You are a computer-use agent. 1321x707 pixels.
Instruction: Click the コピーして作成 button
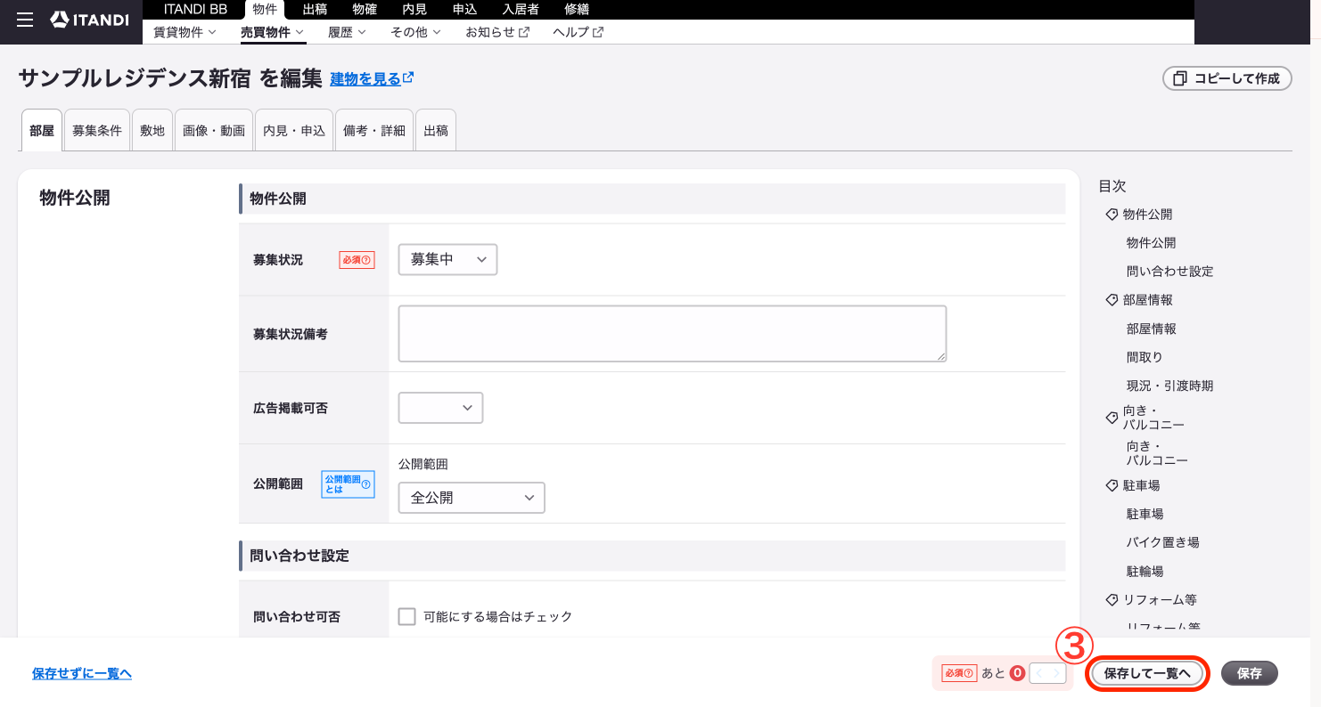coord(1227,78)
